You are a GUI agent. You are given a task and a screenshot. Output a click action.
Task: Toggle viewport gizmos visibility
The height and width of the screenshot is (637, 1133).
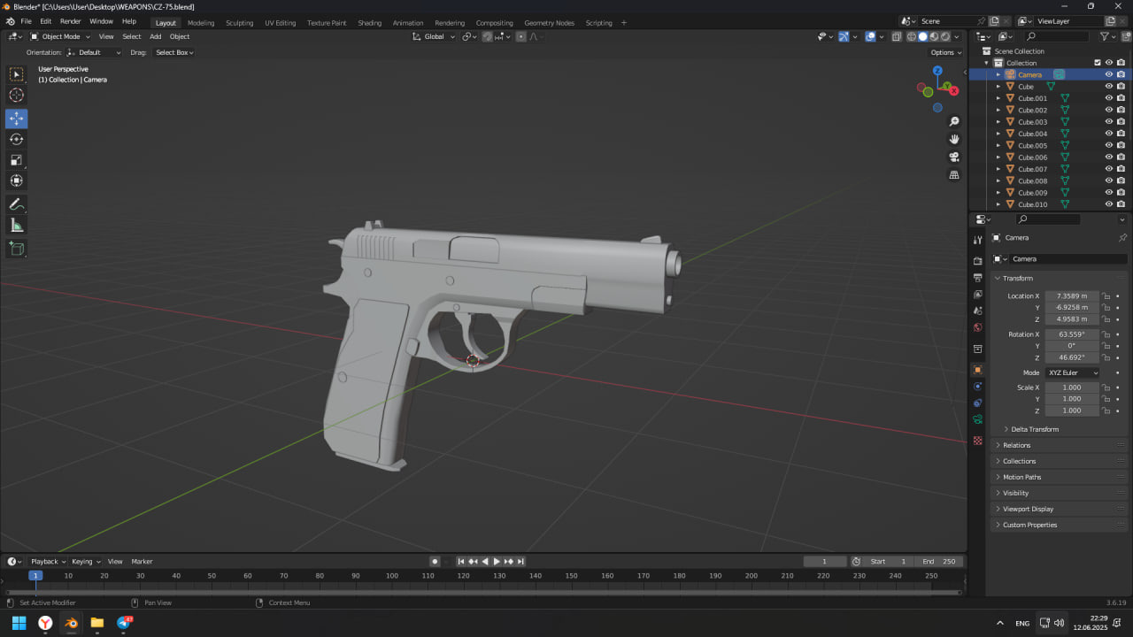tap(844, 36)
